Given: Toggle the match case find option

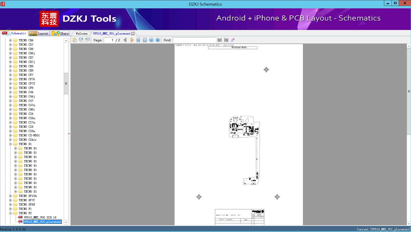Looking at the screenshot, I should [x=233, y=40].
